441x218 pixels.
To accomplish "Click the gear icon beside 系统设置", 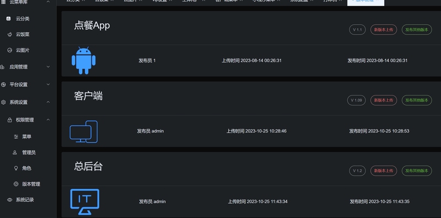I will tap(3, 102).
